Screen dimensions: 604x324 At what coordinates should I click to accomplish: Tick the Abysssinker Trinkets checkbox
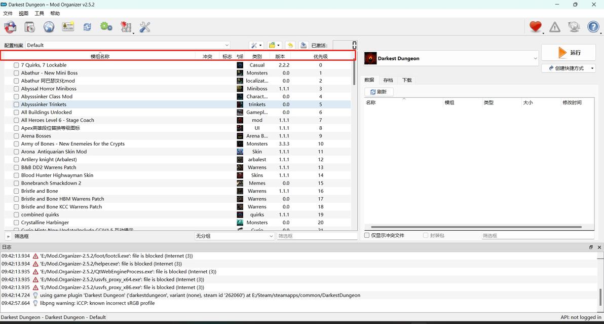pyautogui.click(x=16, y=104)
